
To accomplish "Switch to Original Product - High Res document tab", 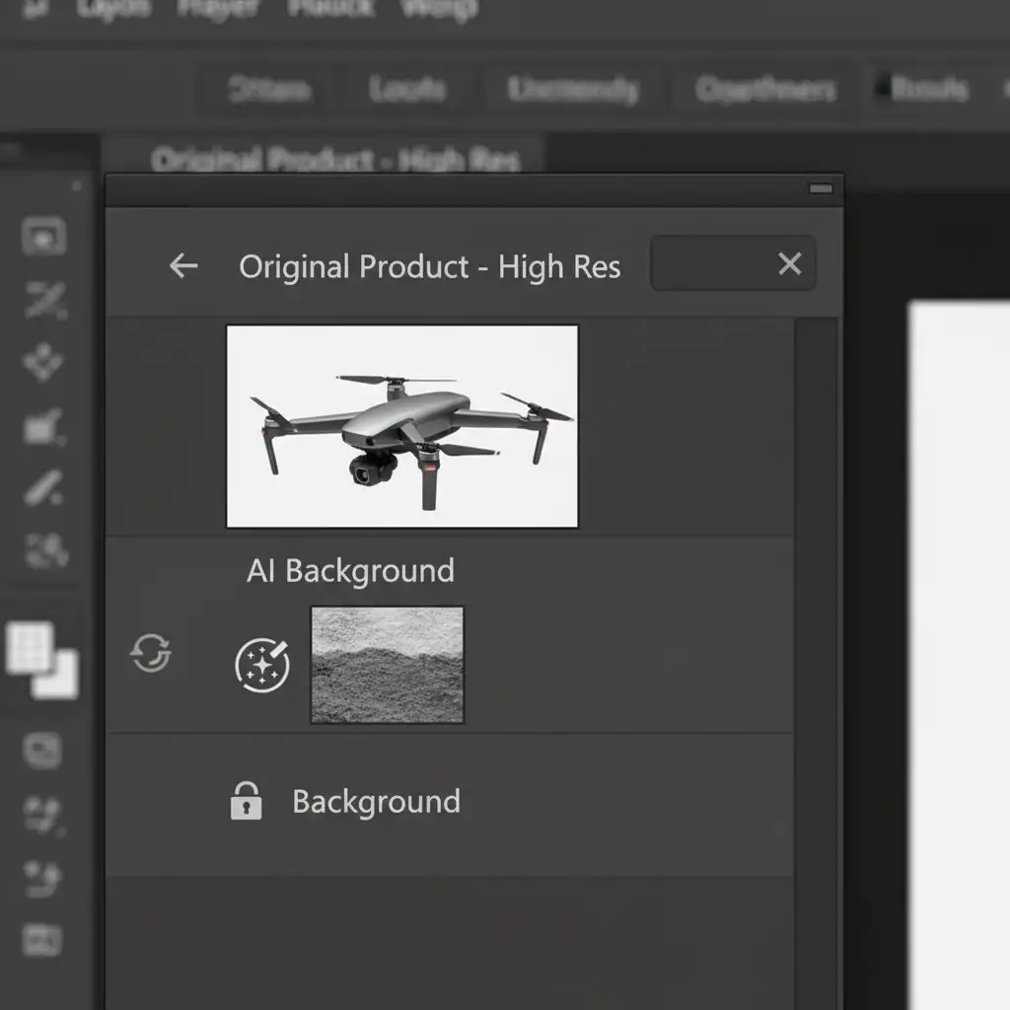I will coord(335,159).
